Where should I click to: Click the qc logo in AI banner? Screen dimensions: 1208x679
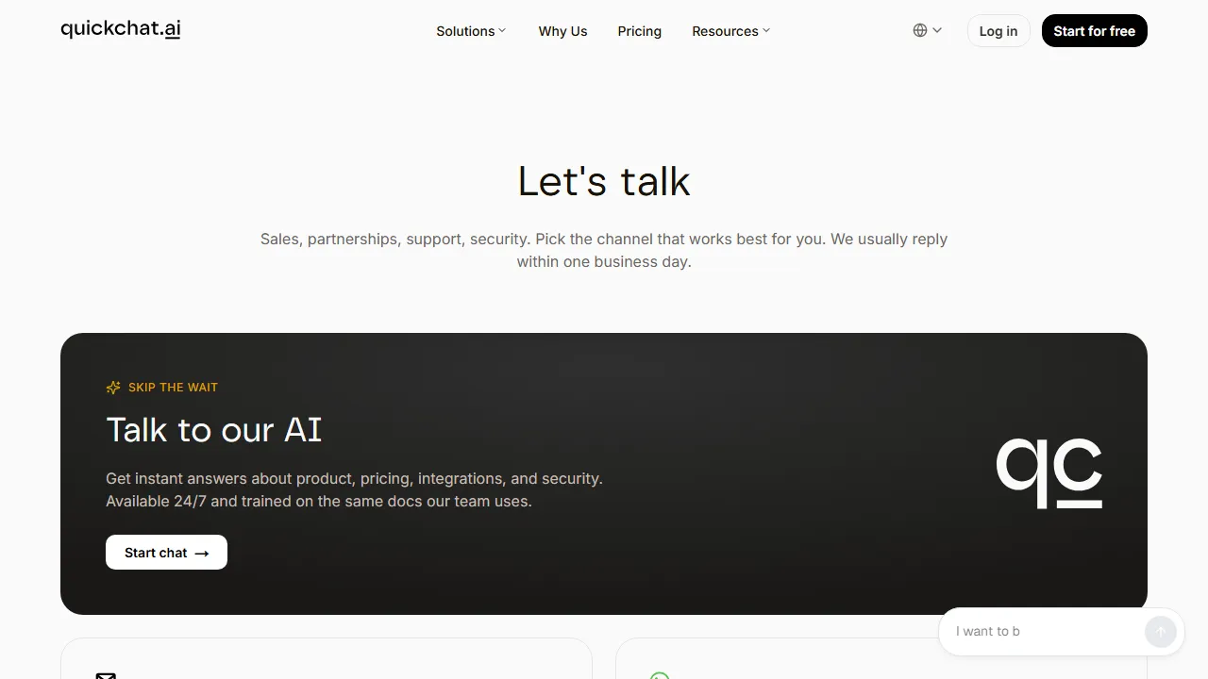coord(1049,473)
